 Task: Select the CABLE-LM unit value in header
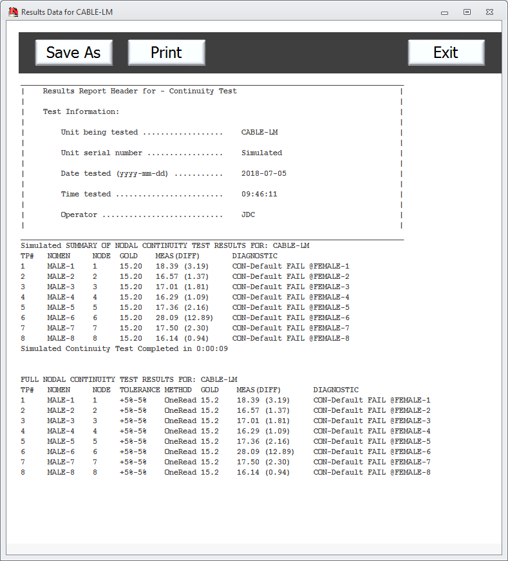[259, 133]
